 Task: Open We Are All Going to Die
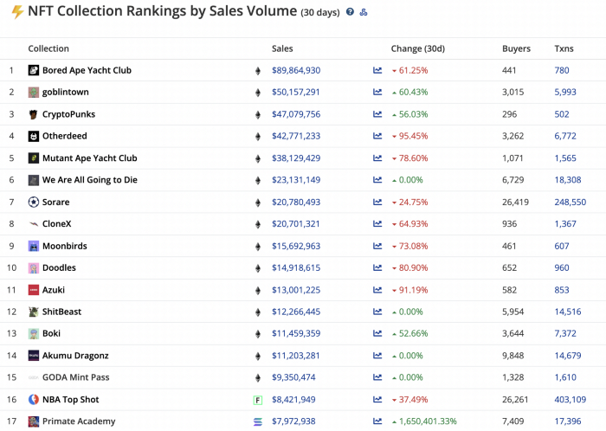(90, 180)
